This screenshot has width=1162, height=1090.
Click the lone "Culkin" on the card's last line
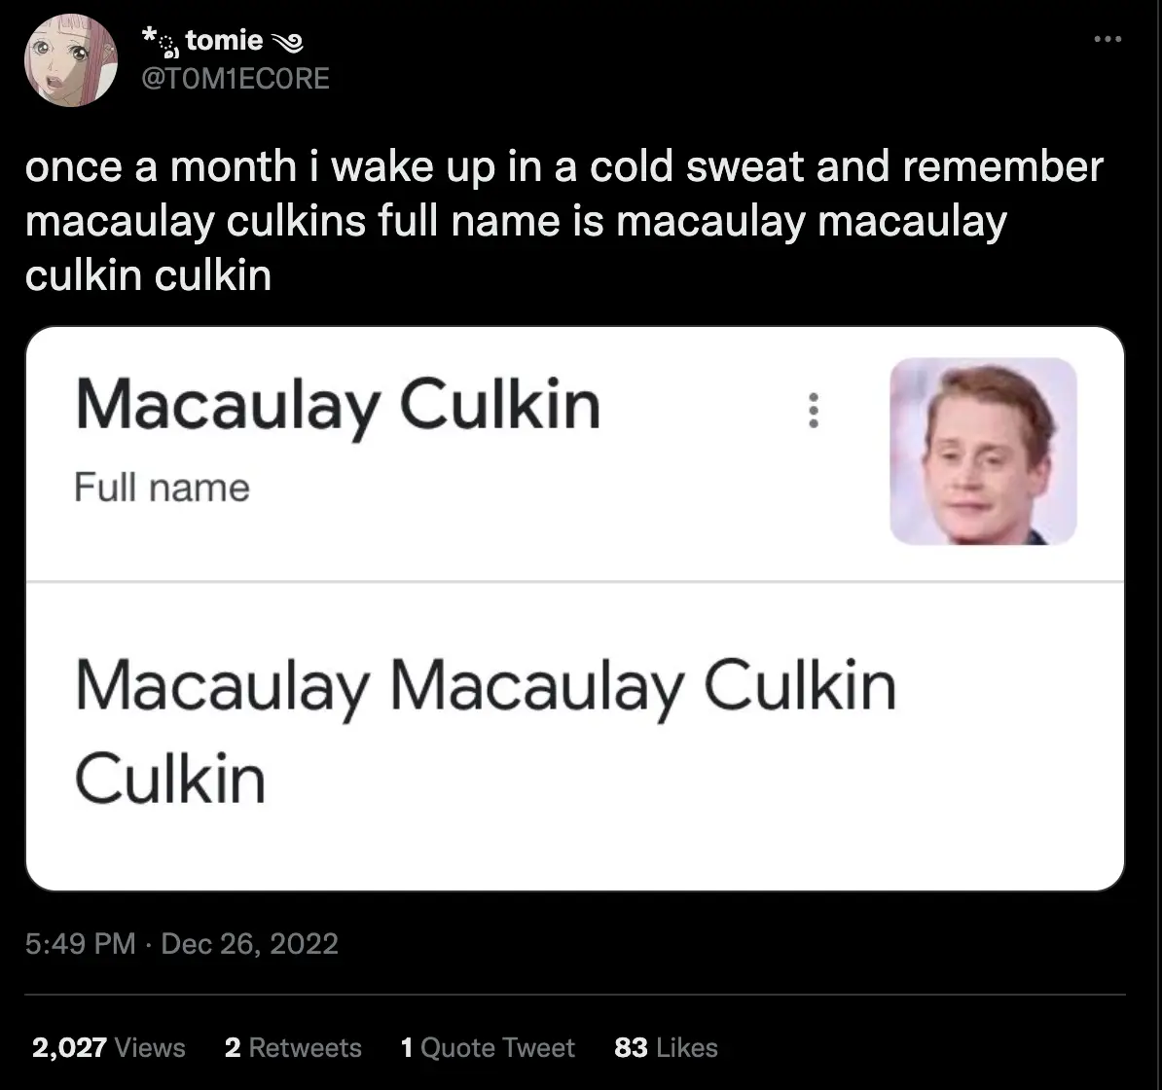click(169, 779)
